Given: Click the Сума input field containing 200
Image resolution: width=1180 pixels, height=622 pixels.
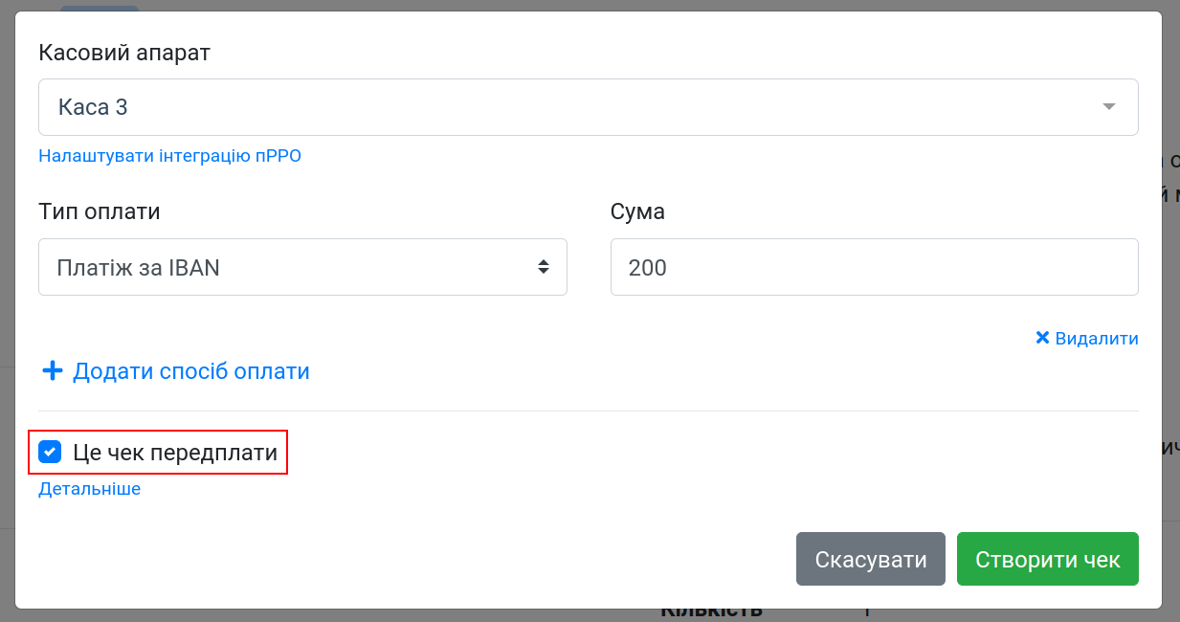Looking at the screenshot, I should pyautogui.click(x=875, y=267).
